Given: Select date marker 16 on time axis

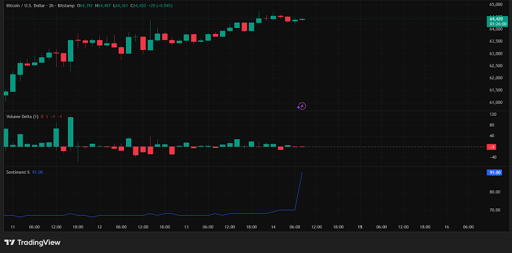Looking at the screenshot, I should pos(447,227).
